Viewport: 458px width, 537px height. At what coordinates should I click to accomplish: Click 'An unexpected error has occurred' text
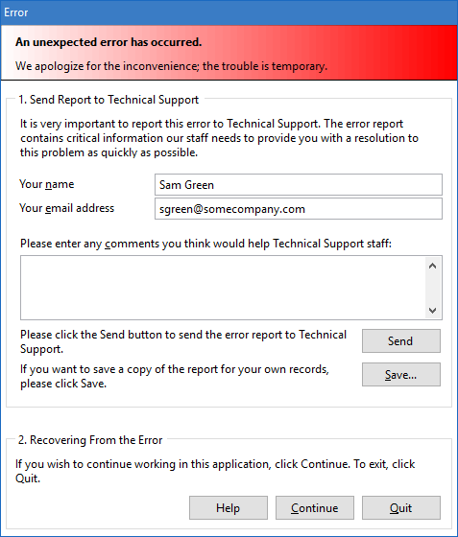pyautogui.click(x=108, y=42)
